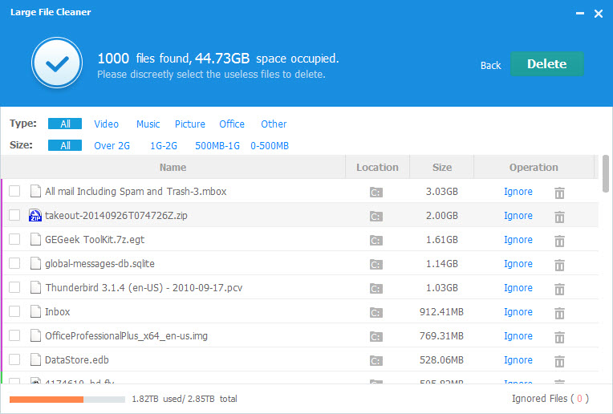Ignore OfficeProfessionalPlus img file
The image size is (613, 414).
pyautogui.click(x=518, y=336)
